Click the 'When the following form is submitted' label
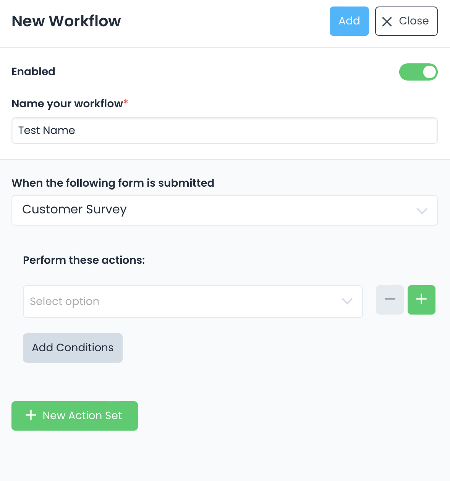The image size is (450, 481). [113, 183]
